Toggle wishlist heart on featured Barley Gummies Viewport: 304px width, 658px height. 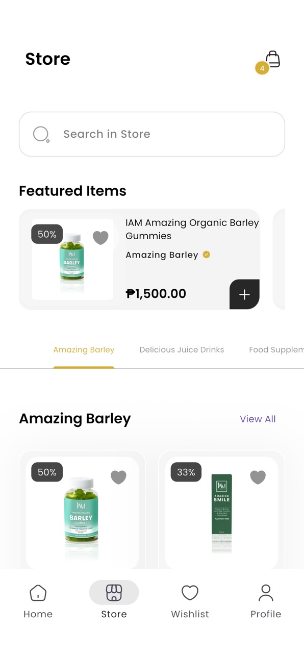point(100,238)
